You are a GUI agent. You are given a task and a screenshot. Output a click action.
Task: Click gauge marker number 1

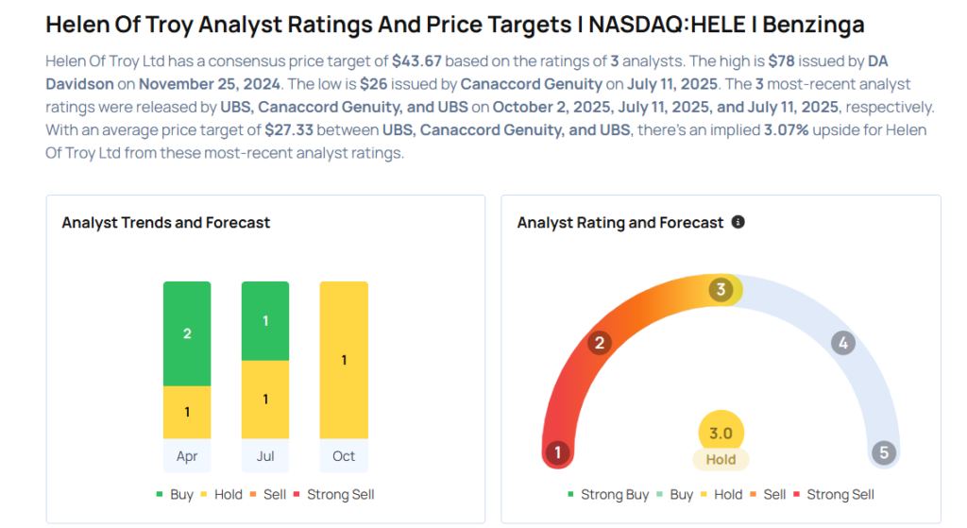(558, 452)
